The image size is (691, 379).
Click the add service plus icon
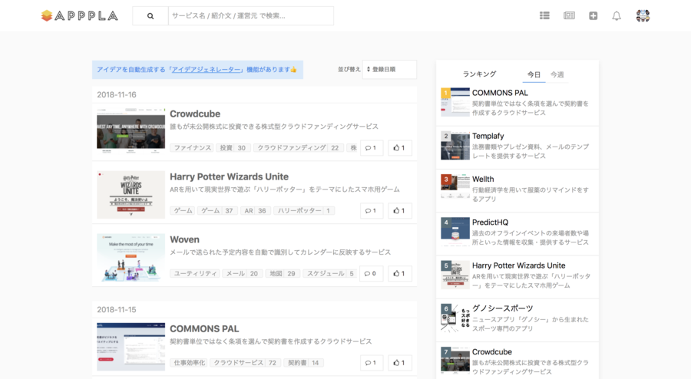(x=593, y=16)
